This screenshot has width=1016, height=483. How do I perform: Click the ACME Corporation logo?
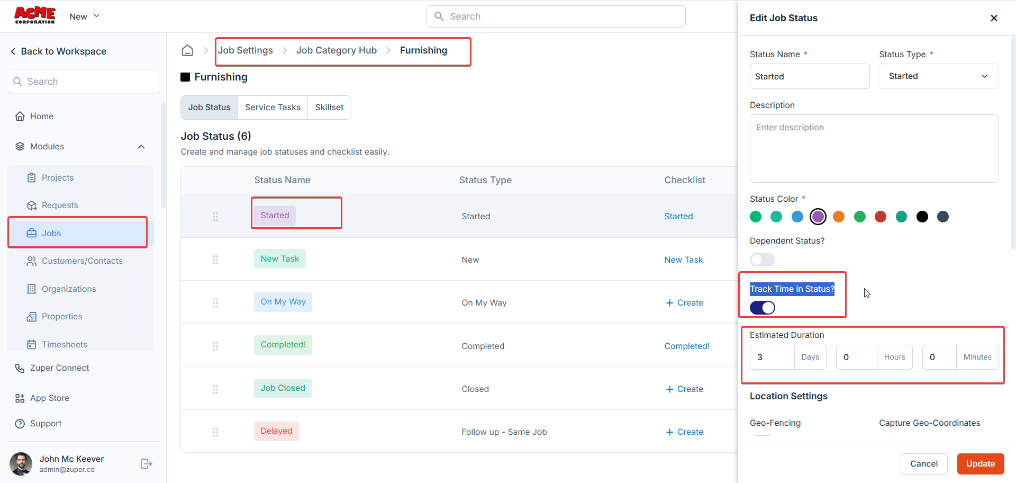tap(34, 15)
